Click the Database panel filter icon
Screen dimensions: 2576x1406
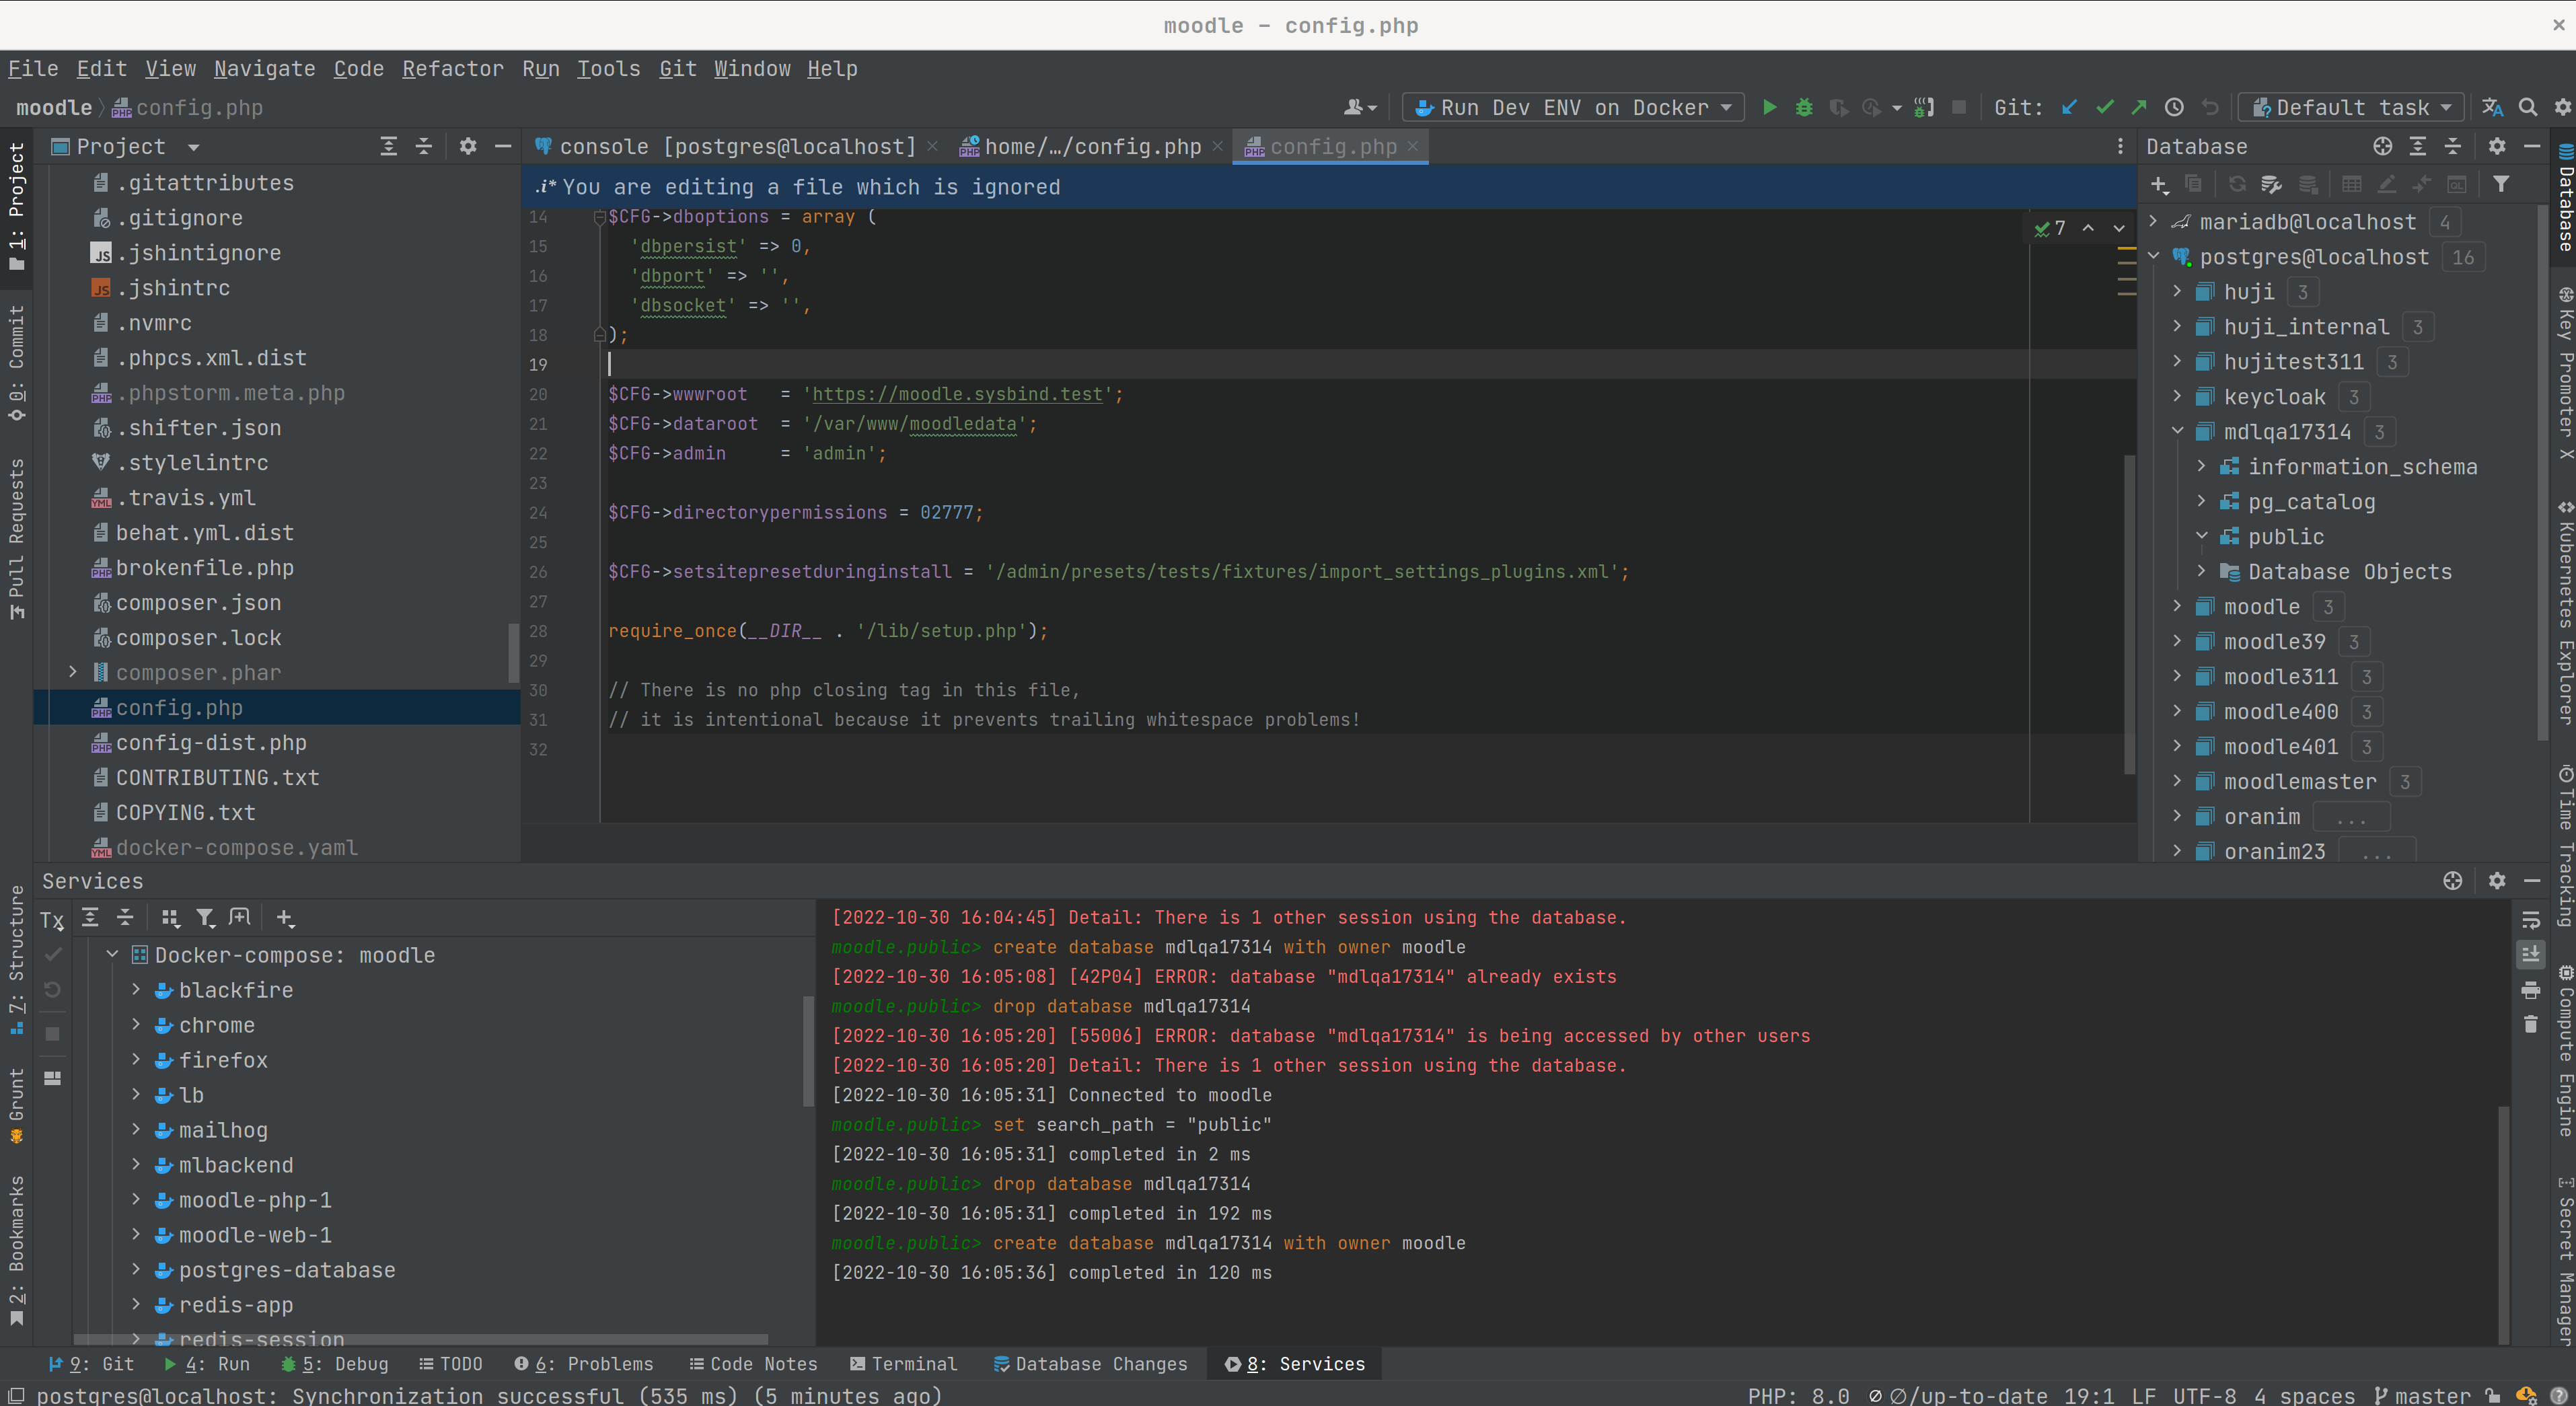(2500, 184)
